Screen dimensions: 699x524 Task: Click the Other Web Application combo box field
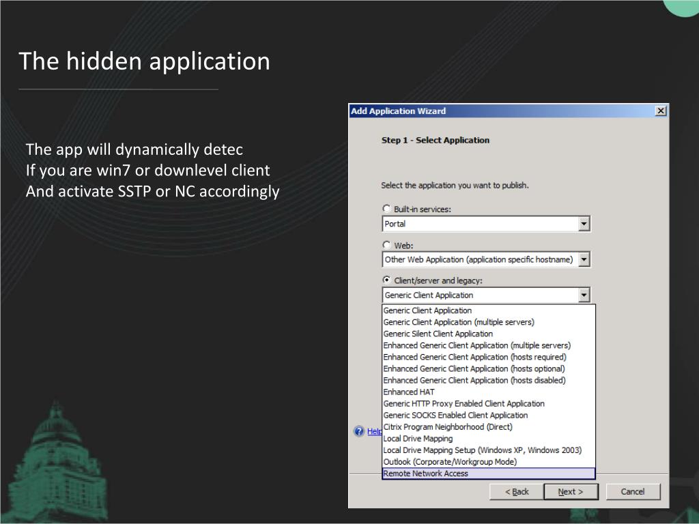coord(486,259)
